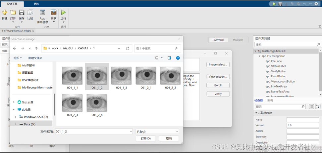The height and width of the screenshot is (153, 322).
Task: Expand 乐云云盘 in the navigation tree
Action: 14,102
